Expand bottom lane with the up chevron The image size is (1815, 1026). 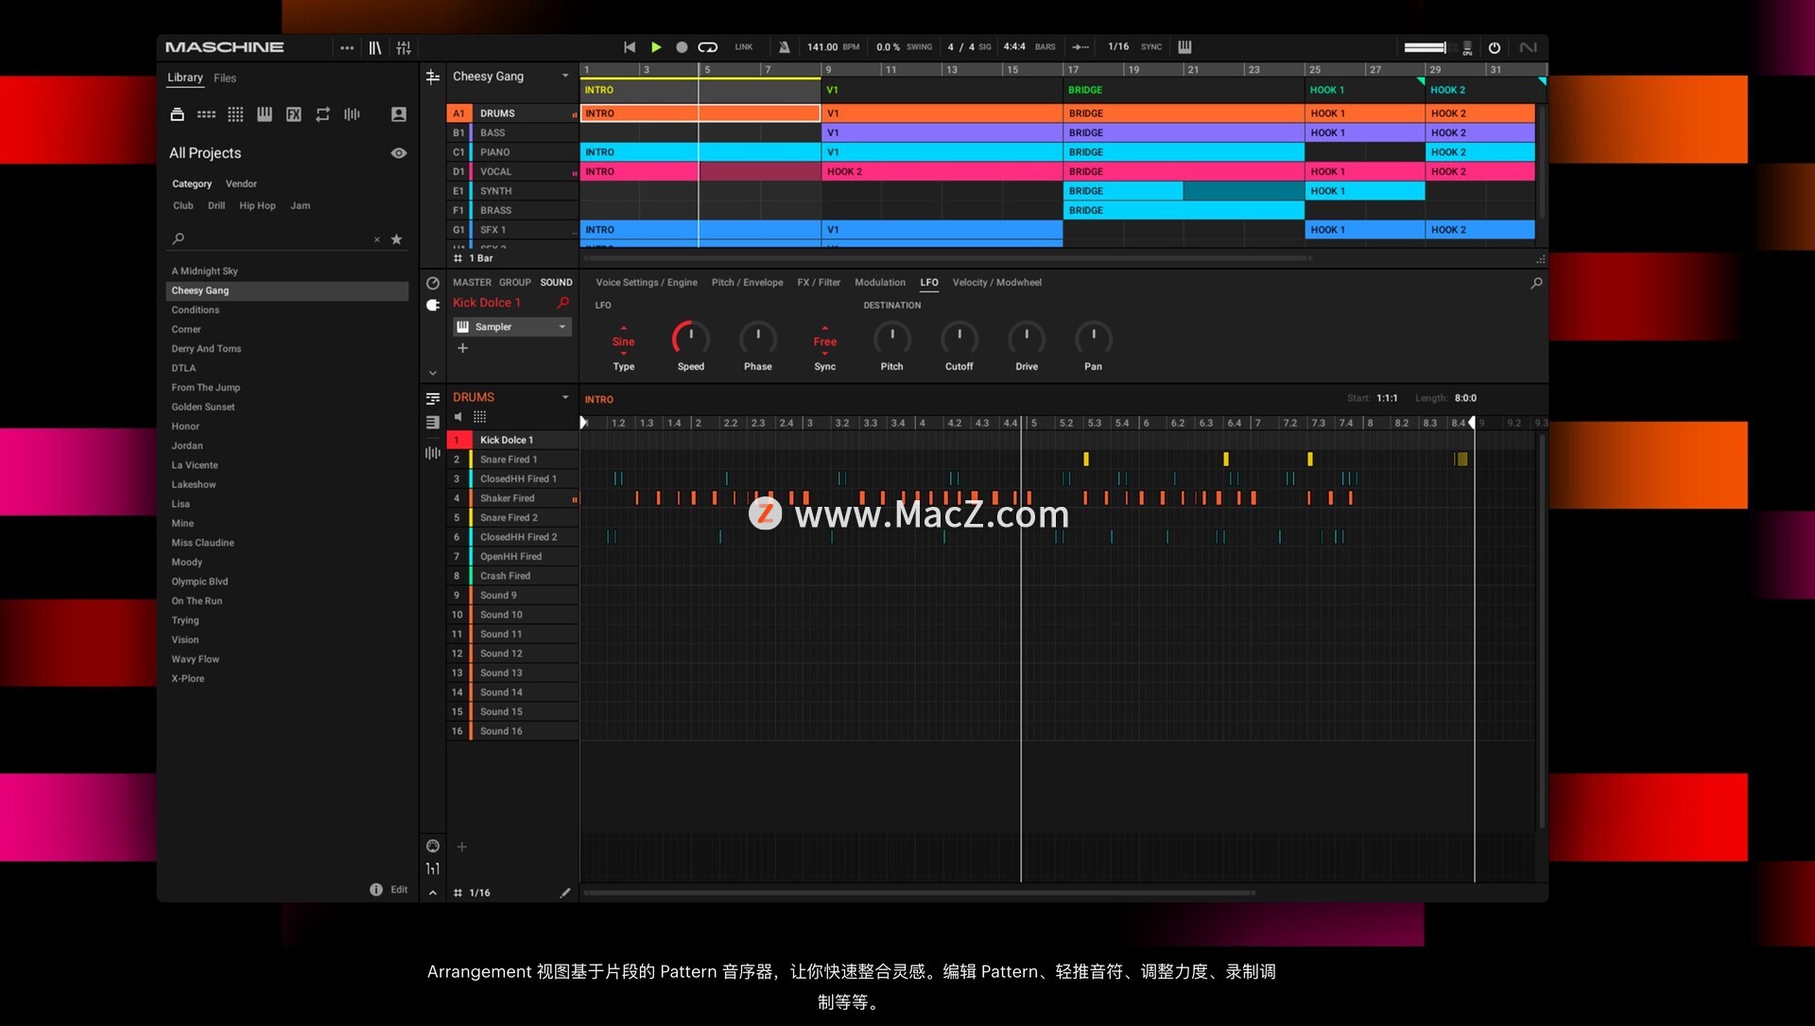click(433, 893)
